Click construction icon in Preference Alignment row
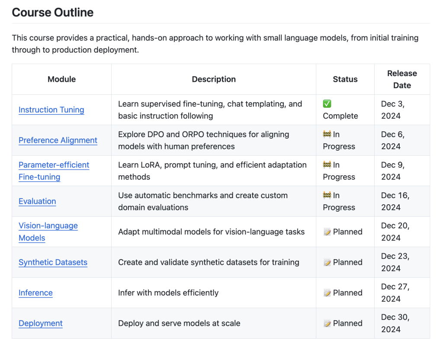The image size is (443, 347). 327,134
